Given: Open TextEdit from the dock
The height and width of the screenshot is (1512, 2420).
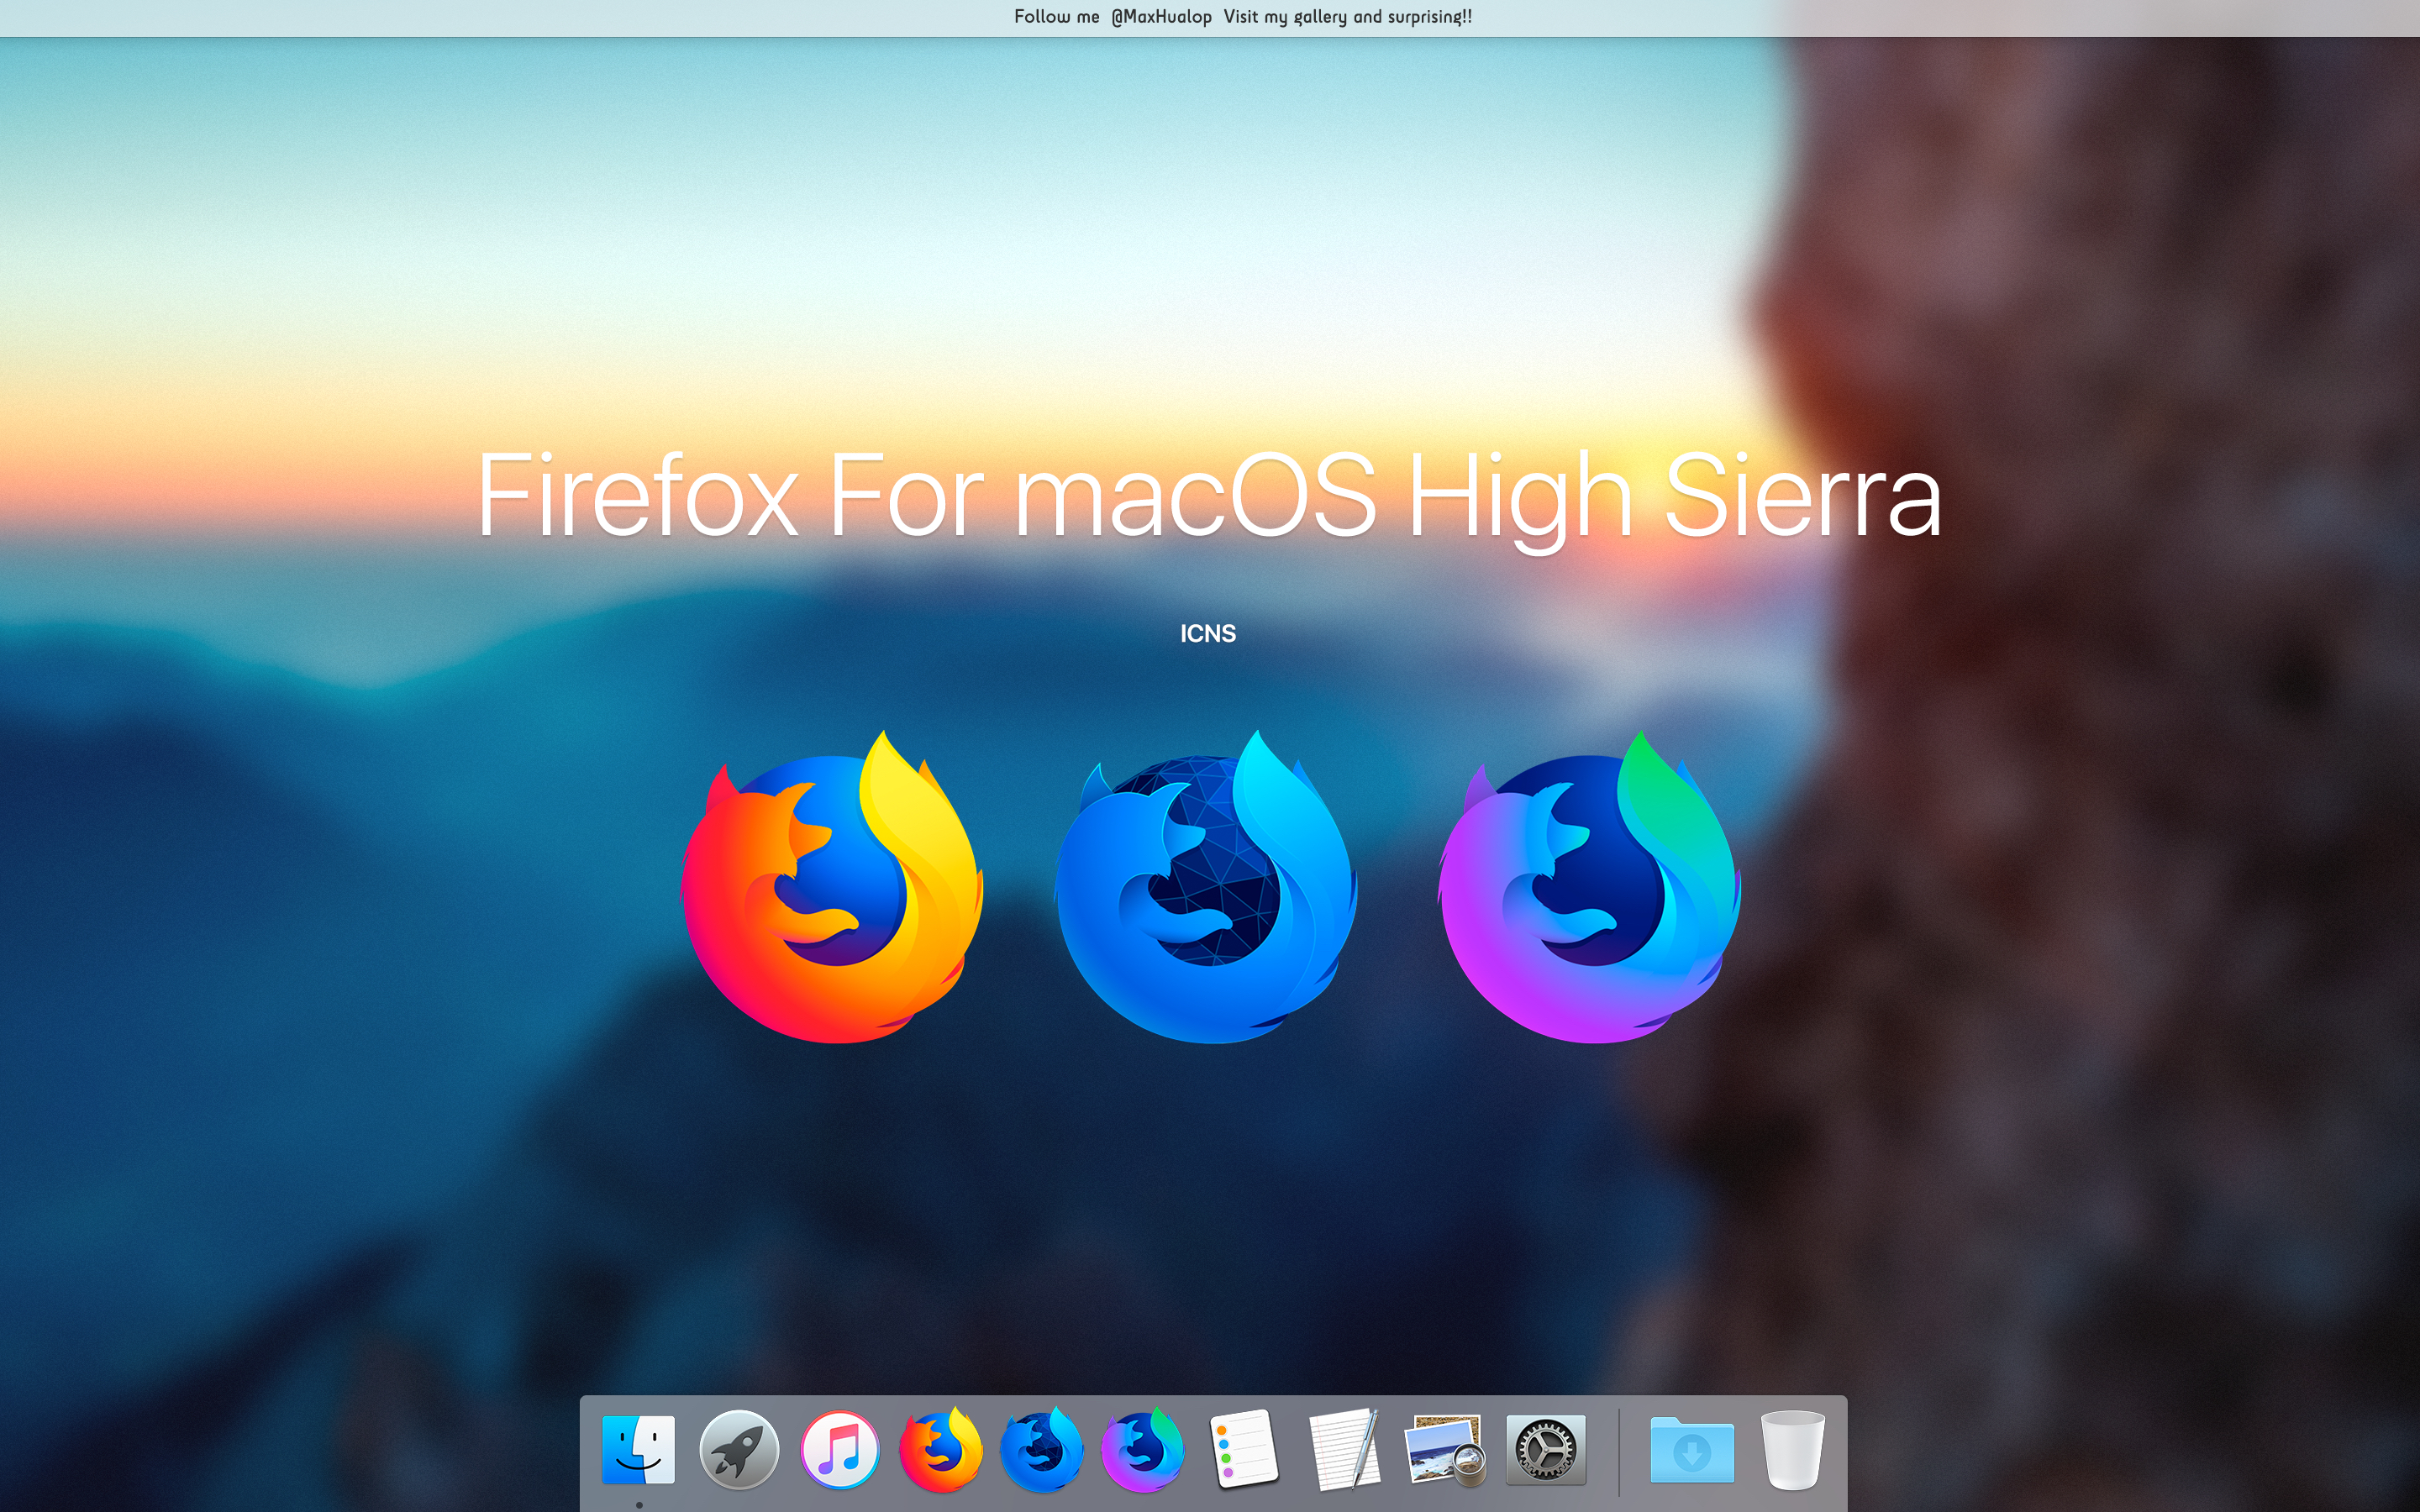Looking at the screenshot, I should coord(1345,1450).
